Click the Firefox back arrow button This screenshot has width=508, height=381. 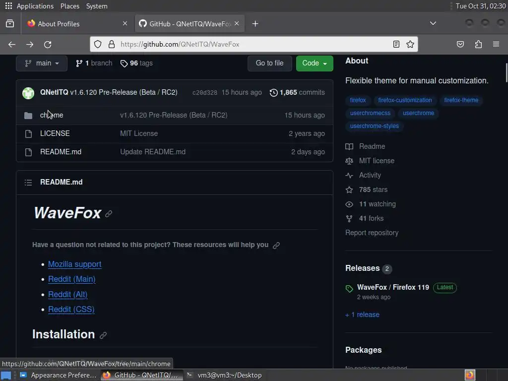pyautogui.click(x=12, y=44)
